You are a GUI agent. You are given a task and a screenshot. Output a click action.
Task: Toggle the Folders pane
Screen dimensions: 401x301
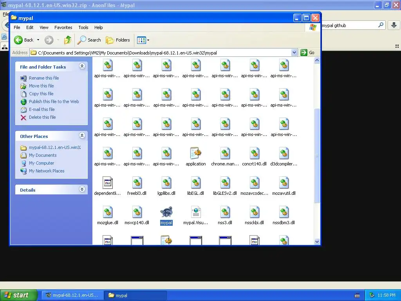(118, 40)
